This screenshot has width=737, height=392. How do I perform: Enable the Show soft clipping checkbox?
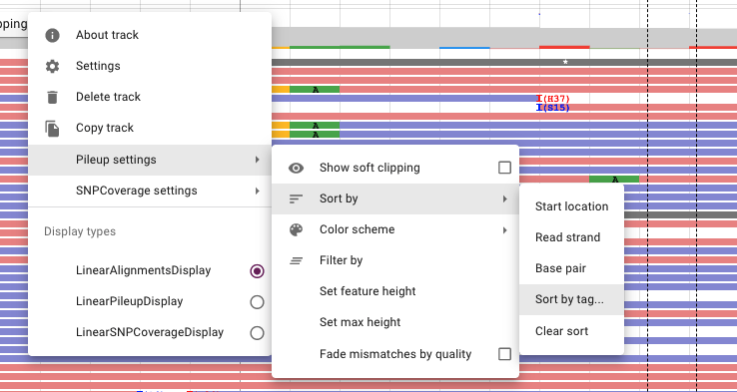click(x=504, y=168)
